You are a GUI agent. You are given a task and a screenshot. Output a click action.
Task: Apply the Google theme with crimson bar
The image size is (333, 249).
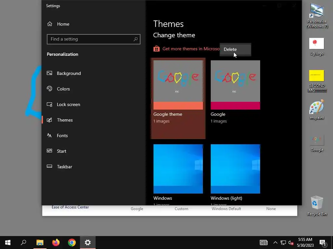point(235,85)
